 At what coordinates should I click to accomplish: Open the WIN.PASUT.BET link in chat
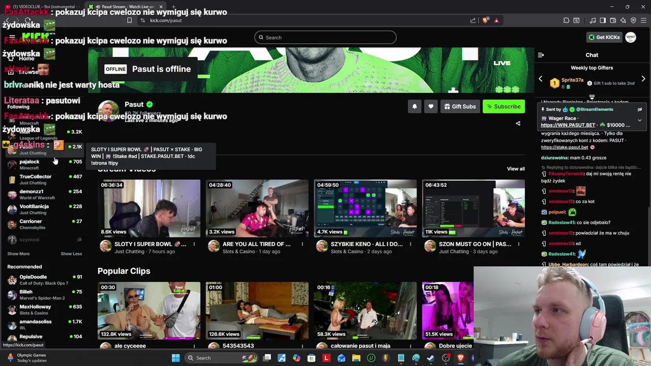point(568,125)
